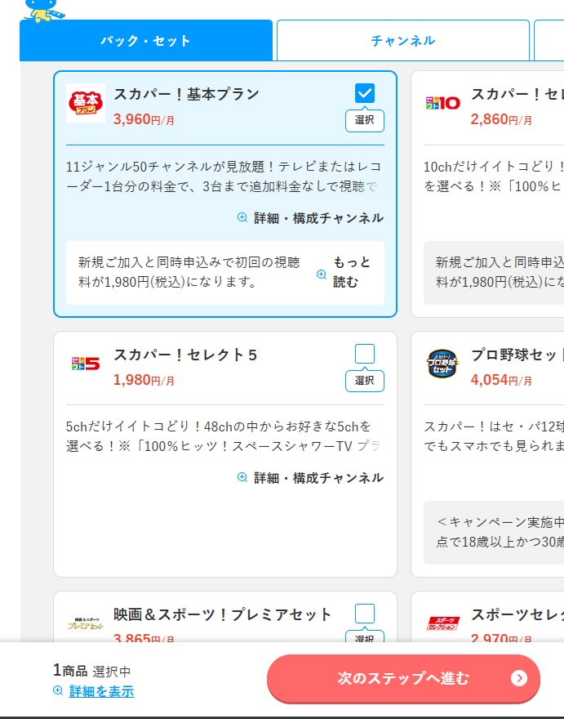Switch to the パック・セット tab

(x=146, y=40)
